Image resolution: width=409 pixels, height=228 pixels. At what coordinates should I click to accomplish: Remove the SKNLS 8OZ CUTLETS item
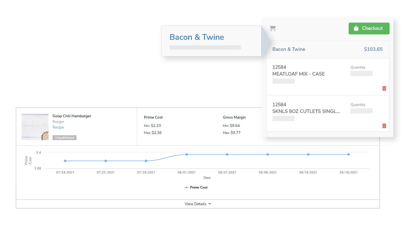384,126
